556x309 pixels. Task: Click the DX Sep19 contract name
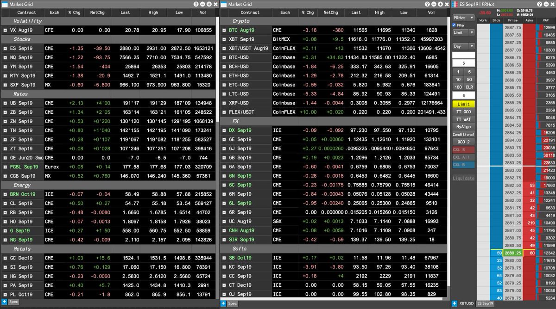tap(240, 130)
